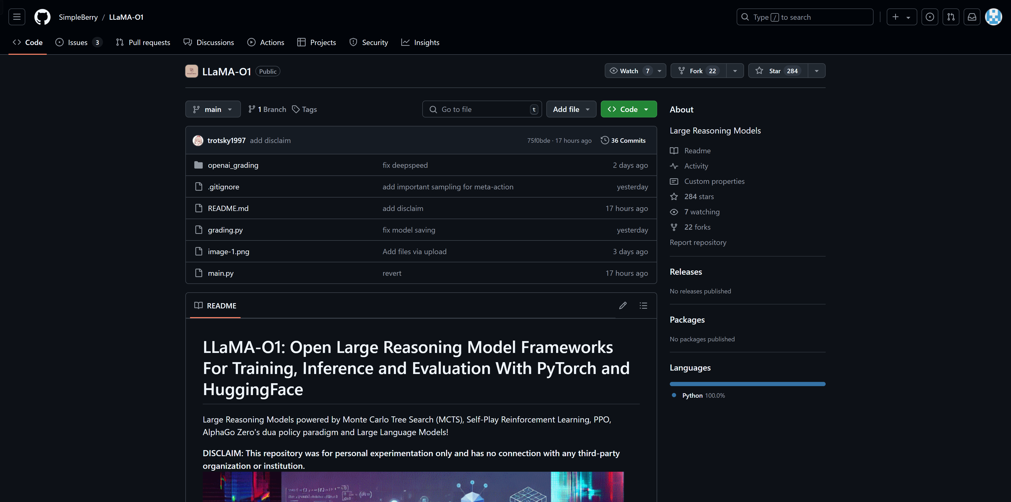
Task: Open the README outline list icon
Action: 643,305
